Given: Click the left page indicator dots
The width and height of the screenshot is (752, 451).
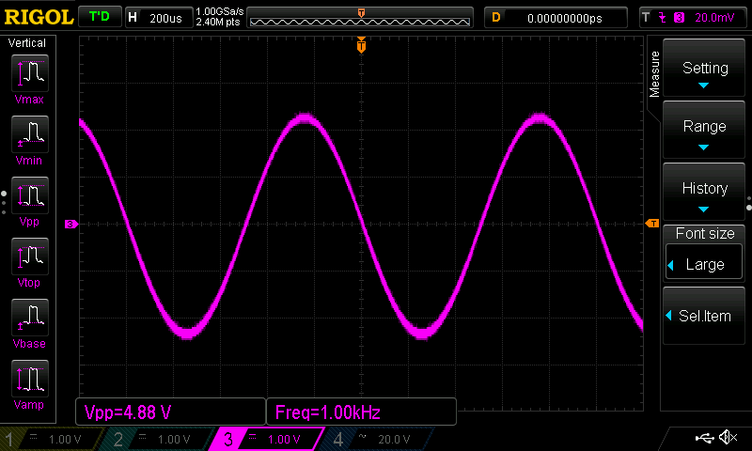Looking at the screenshot, I should [4, 203].
